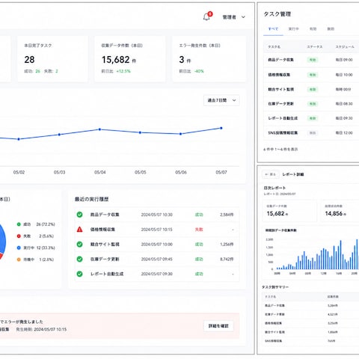Click the 毎日 09:00 schedule cell
The height and width of the screenshot is (359, 359).
pos(344,60)
